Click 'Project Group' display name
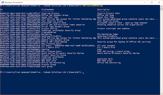The image size is (163, 95). tap(49, 65)
